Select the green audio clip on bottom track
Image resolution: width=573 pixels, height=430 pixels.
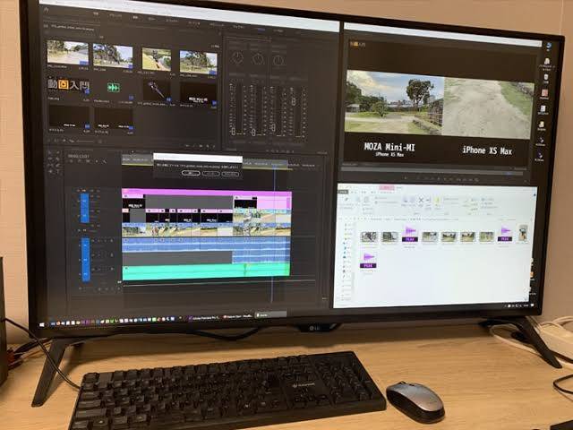206,272
